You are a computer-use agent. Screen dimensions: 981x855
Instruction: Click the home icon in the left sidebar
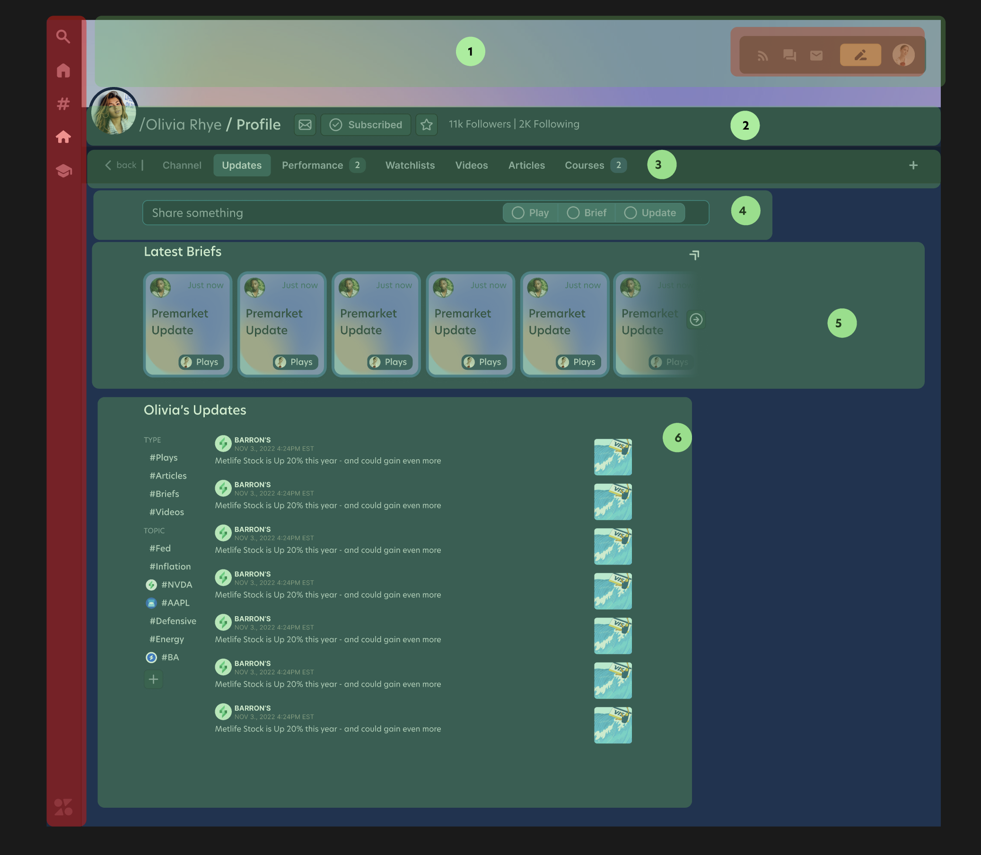coord(63,70)
